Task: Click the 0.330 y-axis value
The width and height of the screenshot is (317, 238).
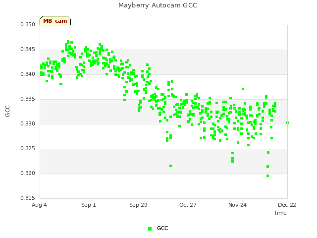Action: click(x=28, y=123)
